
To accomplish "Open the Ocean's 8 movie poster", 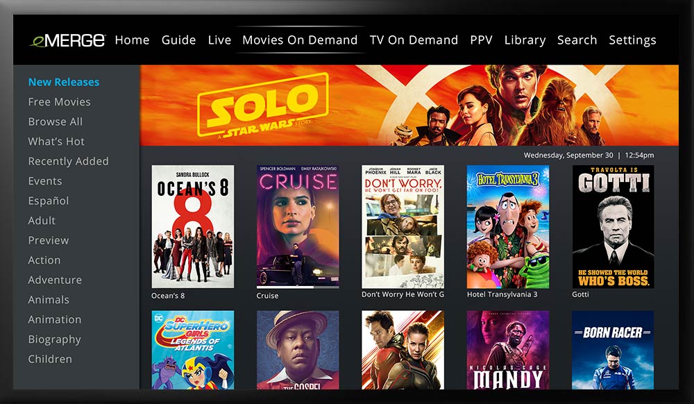I will 192,226.
